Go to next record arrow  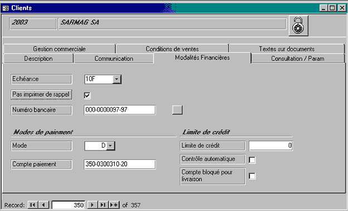(x=92, y=205)
